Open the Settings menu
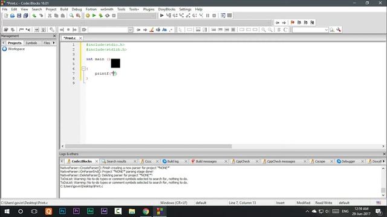387x217 pixels. (x=185, y=9)
